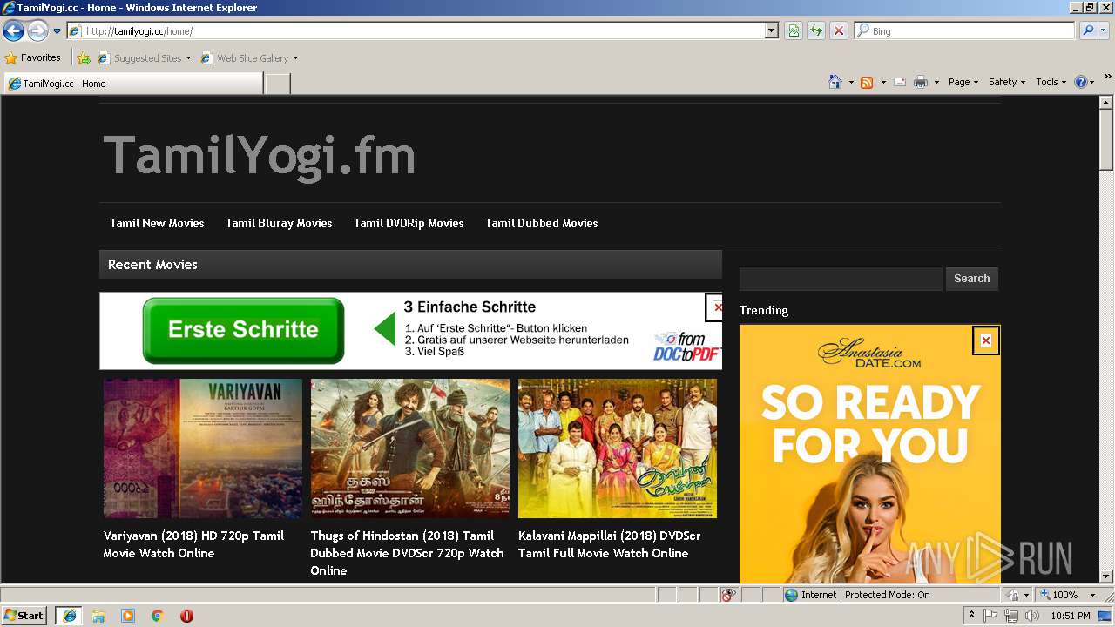
Task: Click the RSS Feeds icon
Action: pos(867,82)
